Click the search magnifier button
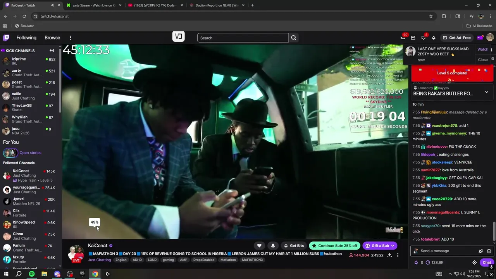This screenshot has height=279, width=496. 294,38
